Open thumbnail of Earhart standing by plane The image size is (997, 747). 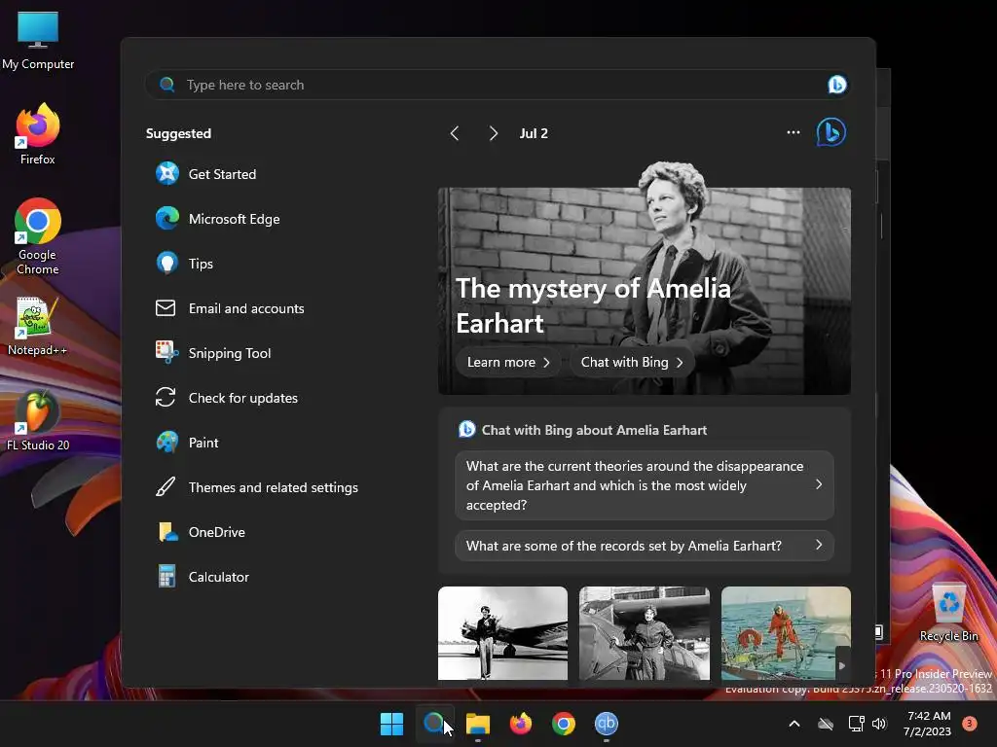(502, 633)
